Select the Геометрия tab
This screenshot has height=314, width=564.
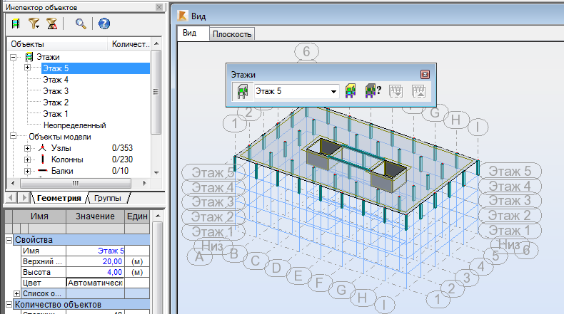(59, 198)
